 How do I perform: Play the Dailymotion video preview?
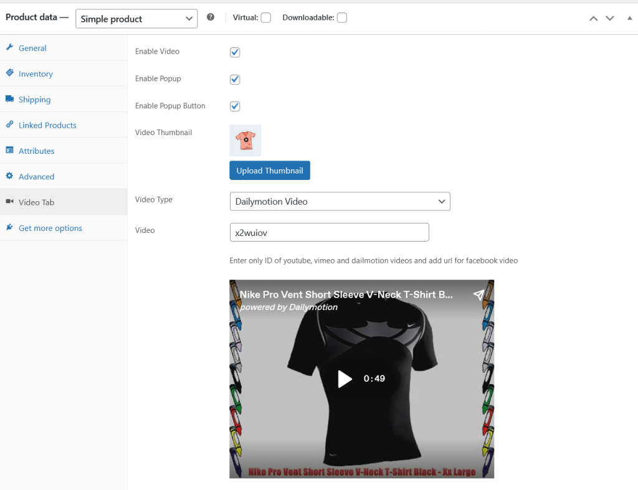(345, 379)
